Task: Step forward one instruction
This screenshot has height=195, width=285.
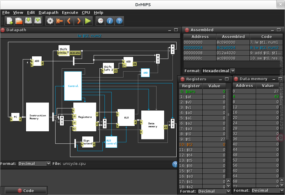Action: tap(78, 21)
